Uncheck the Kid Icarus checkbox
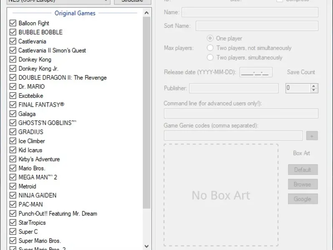The width and height of the screenshot is (333, 250). click(x=13, y=150)
